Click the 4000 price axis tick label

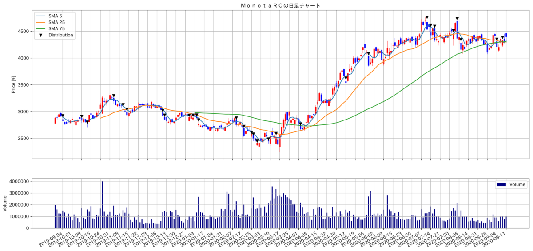click(x=24, y=58)
